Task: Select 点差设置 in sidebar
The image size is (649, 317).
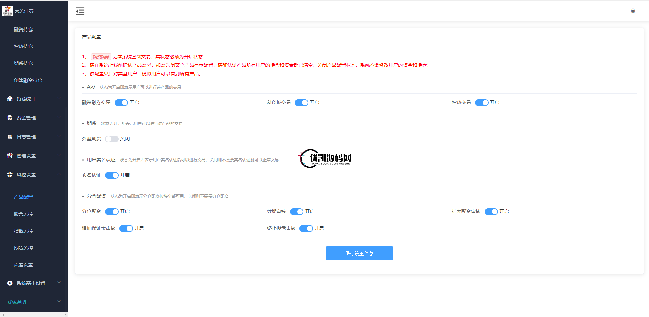Action: pos(23,265)
